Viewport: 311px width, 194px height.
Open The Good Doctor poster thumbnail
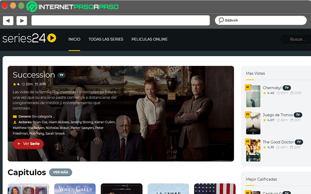point(253,151)
